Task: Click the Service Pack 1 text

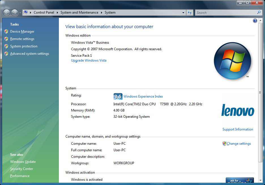Action: [81, 56]
